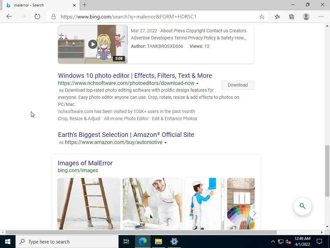Select the 'Views: 12' text
This screenshot has height=248, width=330.
pos(199,46)
